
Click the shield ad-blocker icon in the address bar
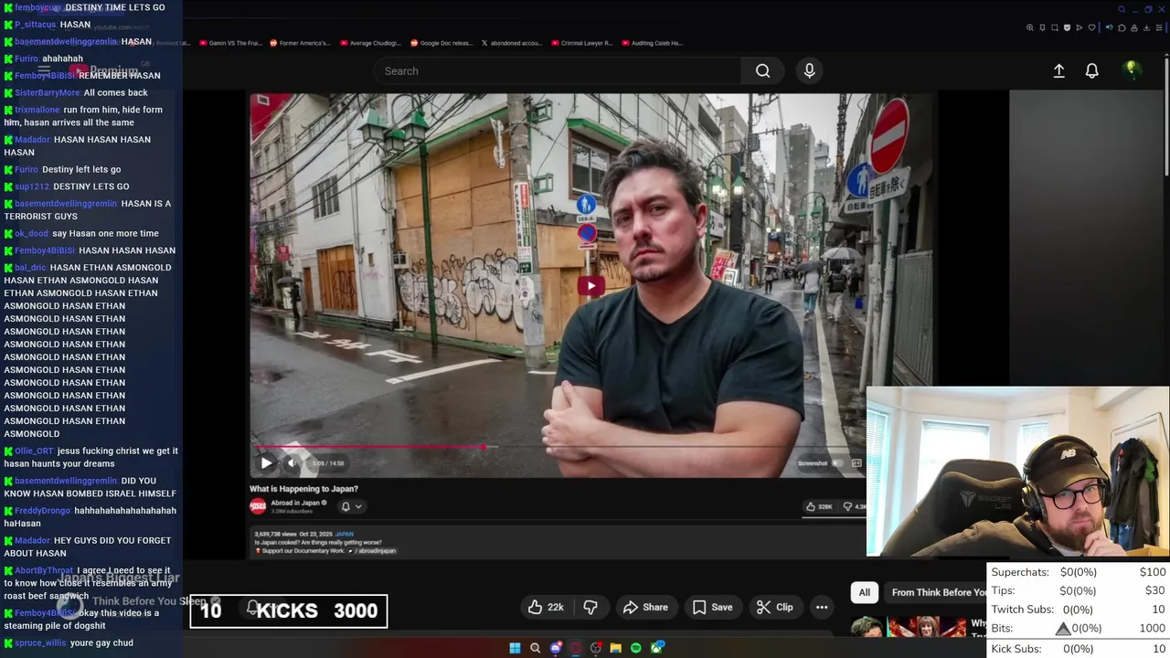[x=1067, y=27]
